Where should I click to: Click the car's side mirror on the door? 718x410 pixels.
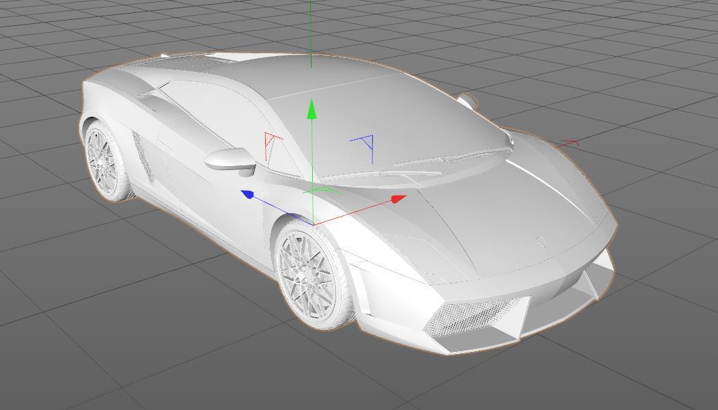pos(231,161)
